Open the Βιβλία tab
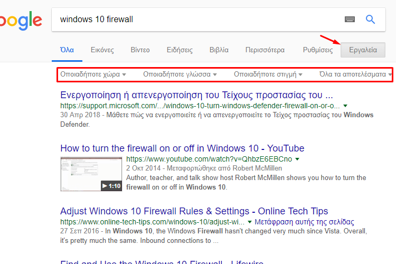The image size is (396, 264). pos(219,50)
